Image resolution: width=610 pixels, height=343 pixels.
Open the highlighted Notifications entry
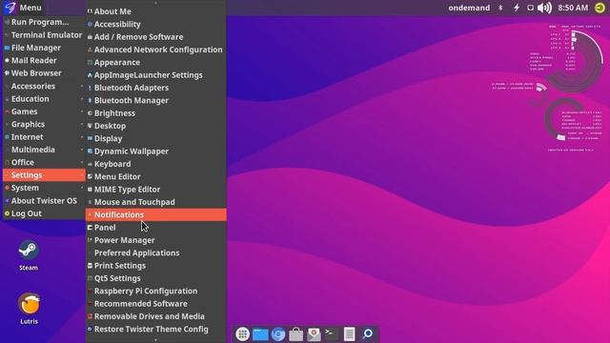pos(156,214)
